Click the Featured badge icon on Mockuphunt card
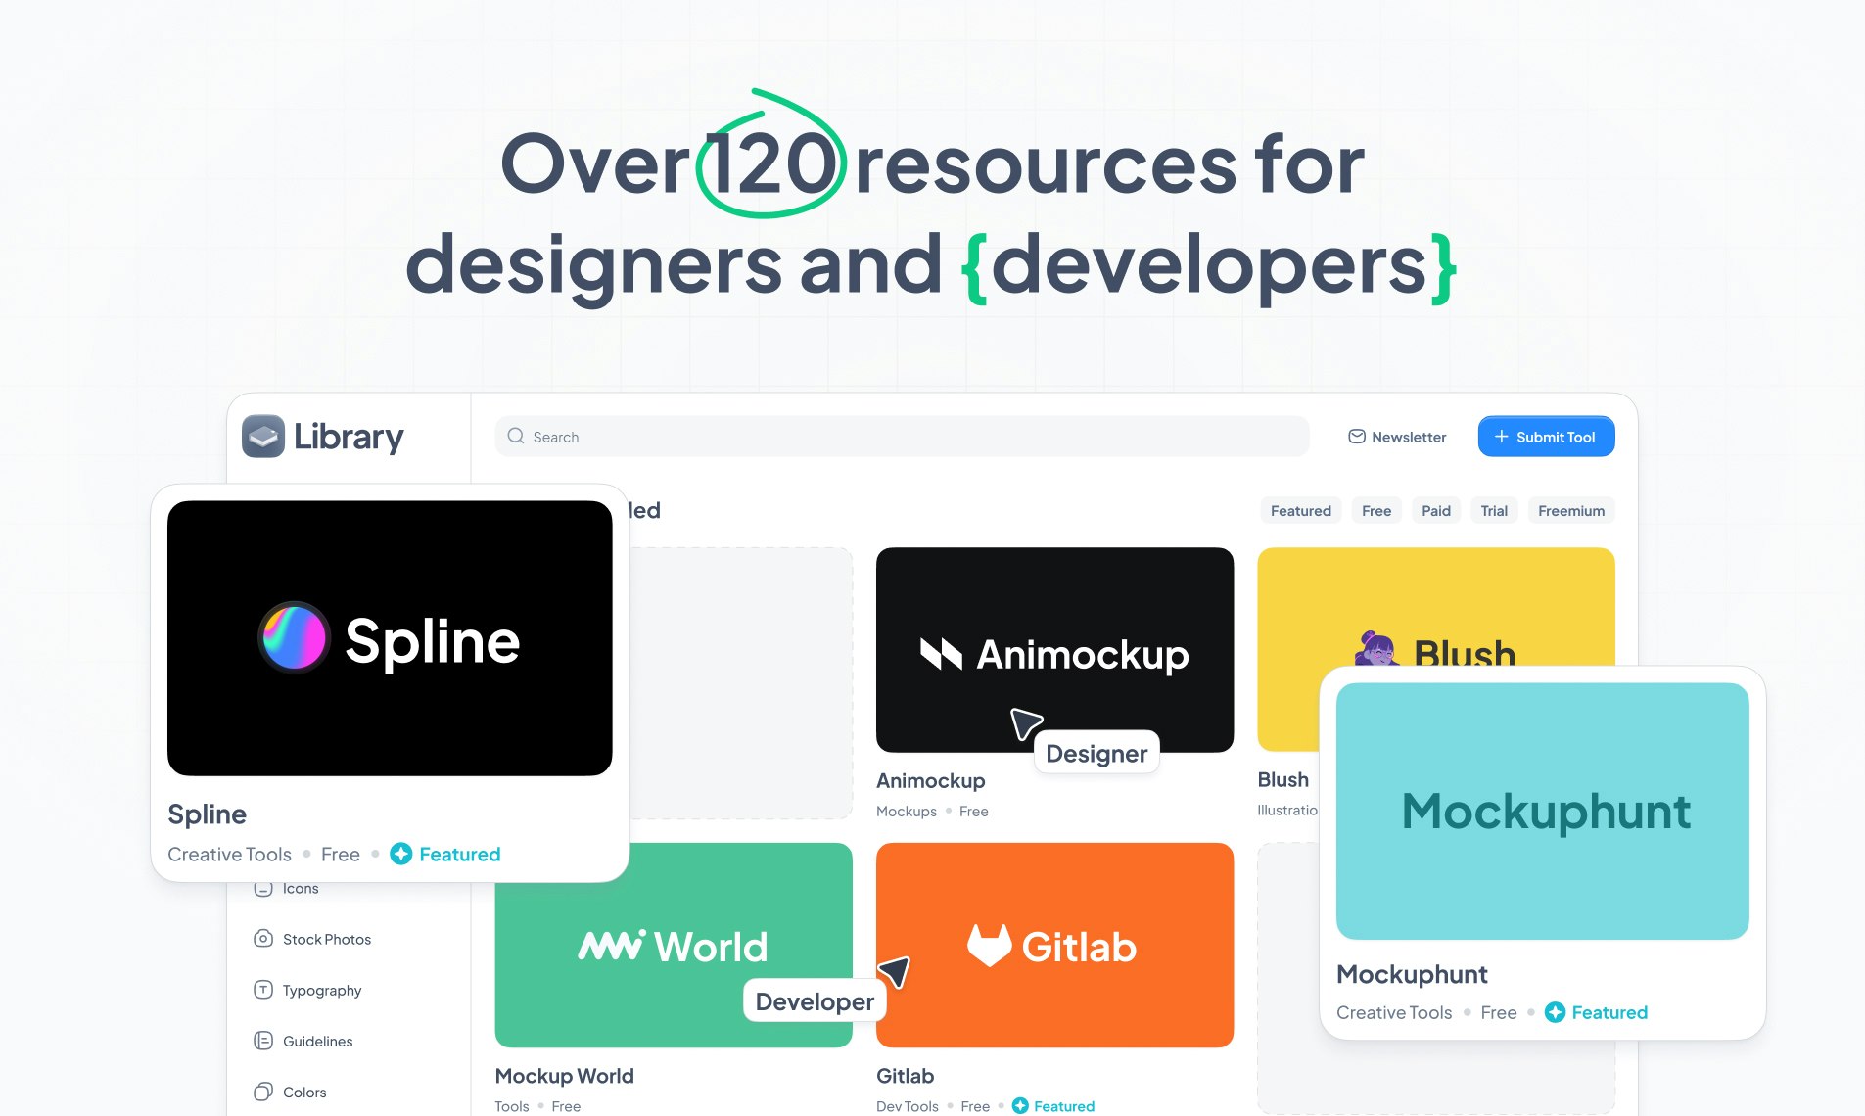The width and height of the screenshot is (1865, 1116). pos(1555,1012)
